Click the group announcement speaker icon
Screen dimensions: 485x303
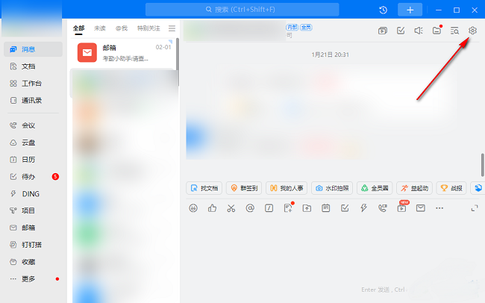pos(419,31)
